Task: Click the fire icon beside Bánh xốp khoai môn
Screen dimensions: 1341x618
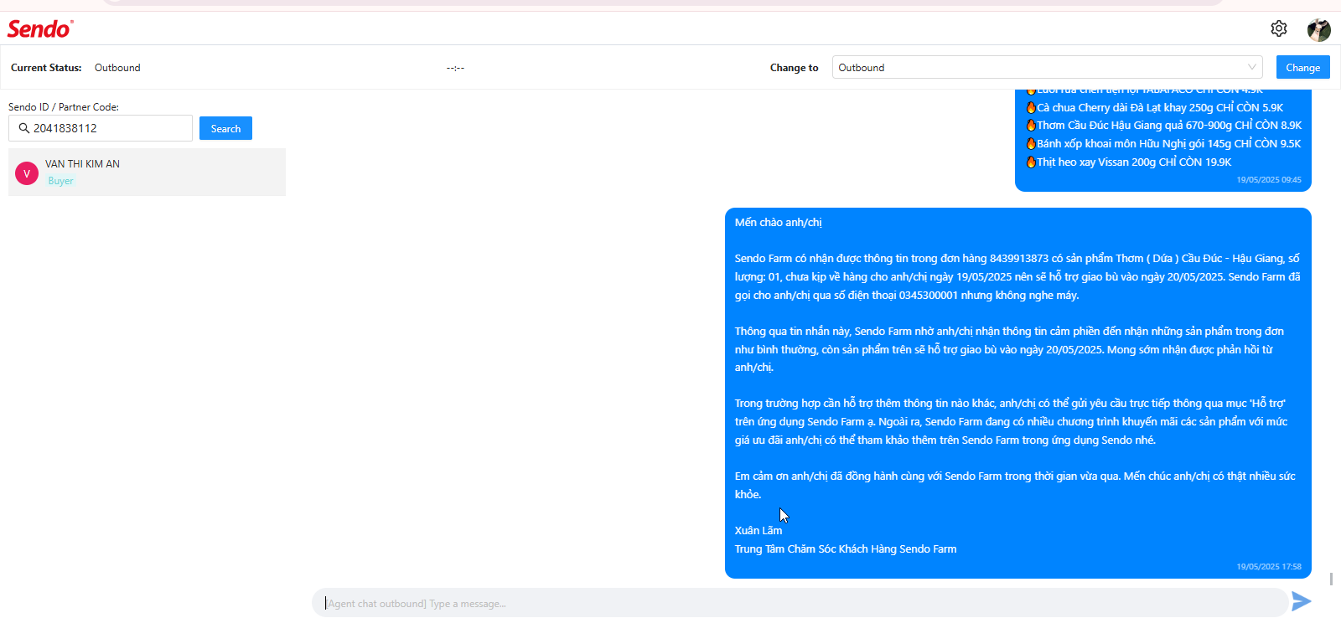Action: coord(1031,143)
